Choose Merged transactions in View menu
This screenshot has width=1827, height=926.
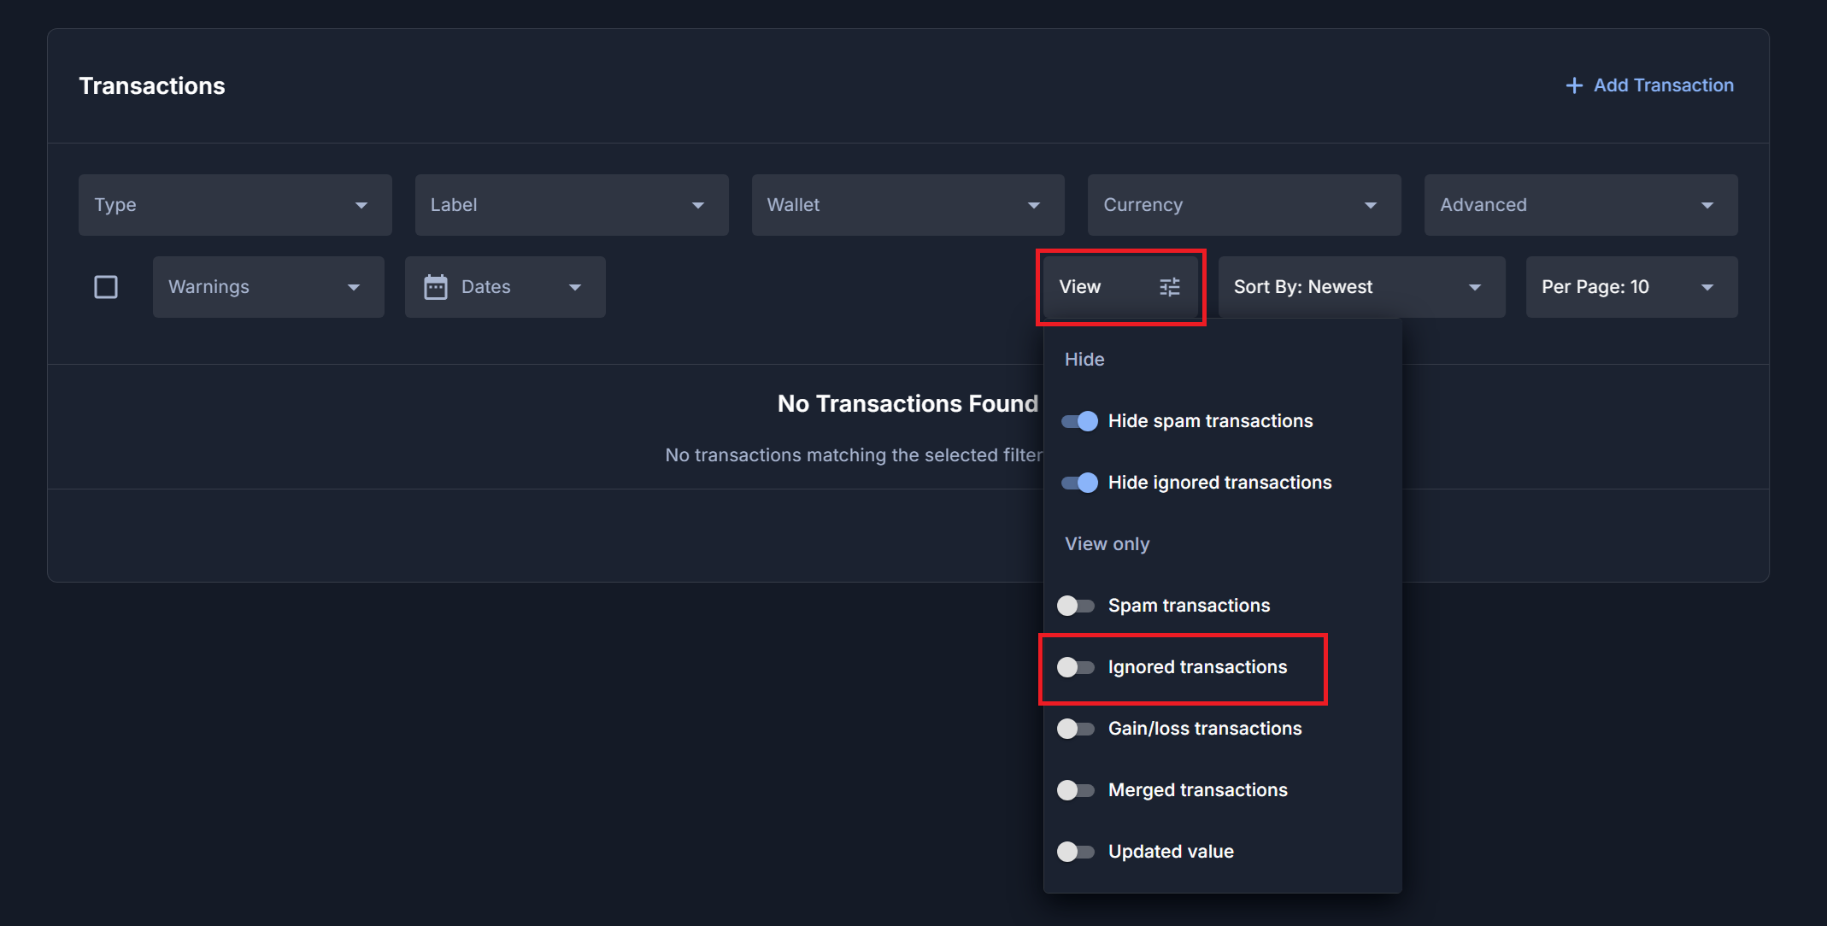tap(1197, 790)
